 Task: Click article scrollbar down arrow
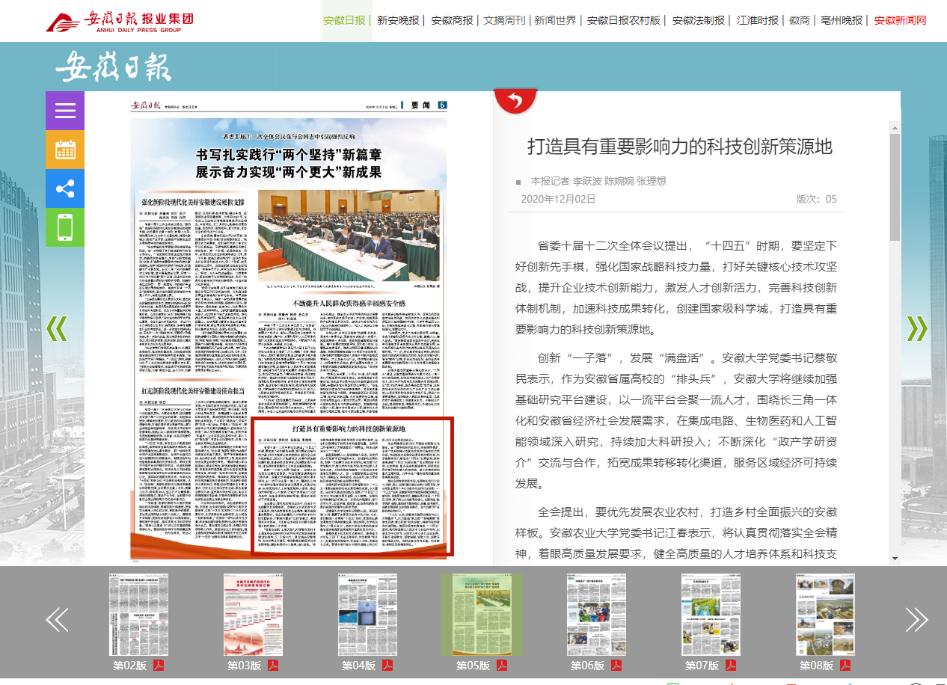[x=895, y=558]
